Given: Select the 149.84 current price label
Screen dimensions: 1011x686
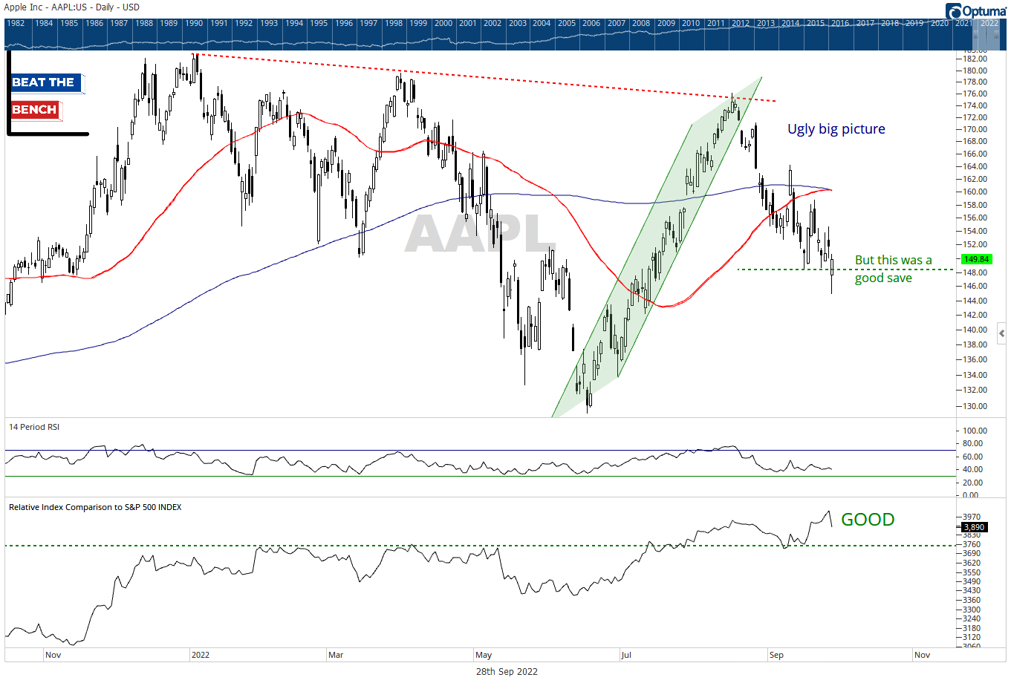Looking at the screenshot, I should (975, 259).
